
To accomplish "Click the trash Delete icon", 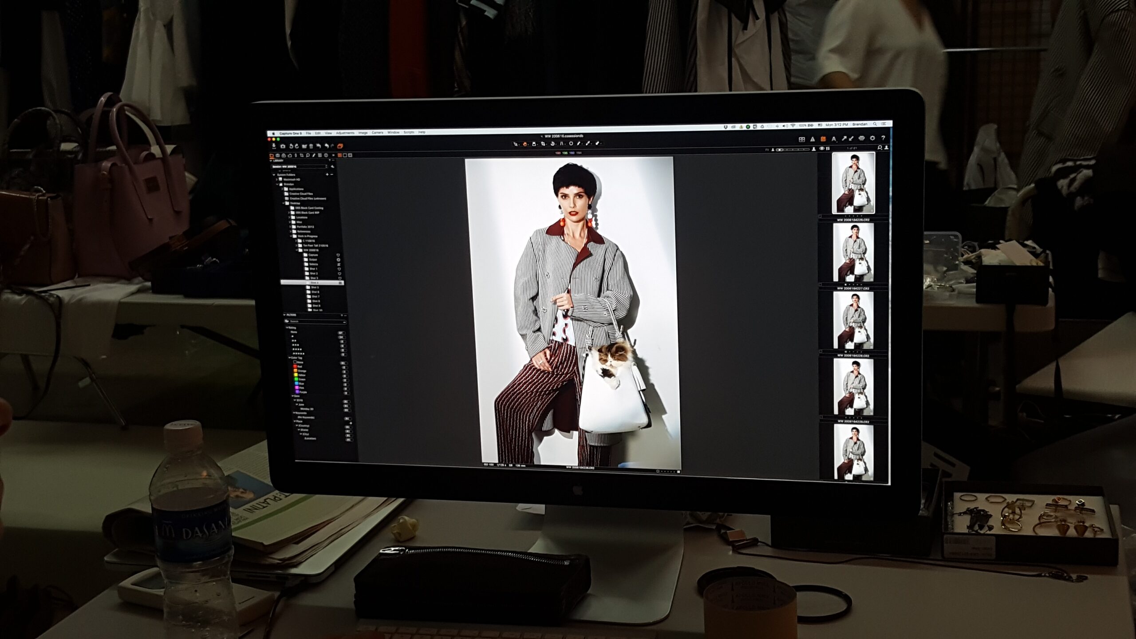I will click(x=311, y=146).
